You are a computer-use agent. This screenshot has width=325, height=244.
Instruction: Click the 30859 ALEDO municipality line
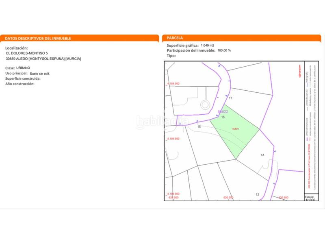(43, 59)
